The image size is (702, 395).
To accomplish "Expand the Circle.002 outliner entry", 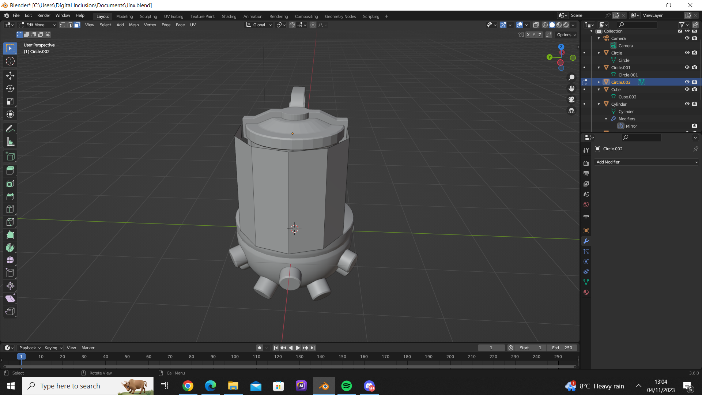I will [599, 82].
